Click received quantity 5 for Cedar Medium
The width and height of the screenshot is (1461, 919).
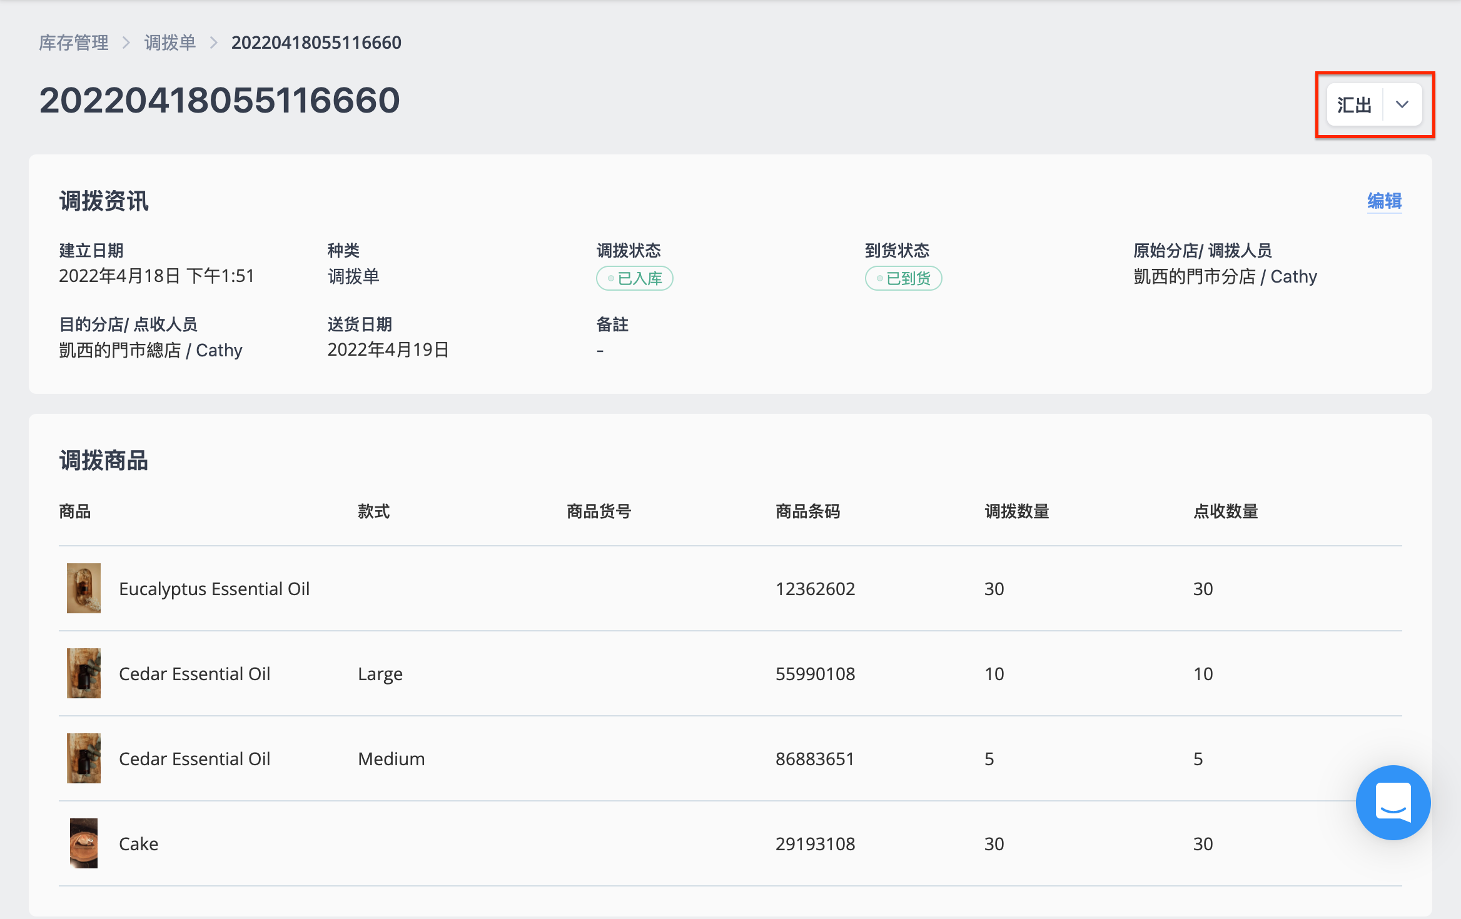pyautogui.click(x=1198, y=759)
